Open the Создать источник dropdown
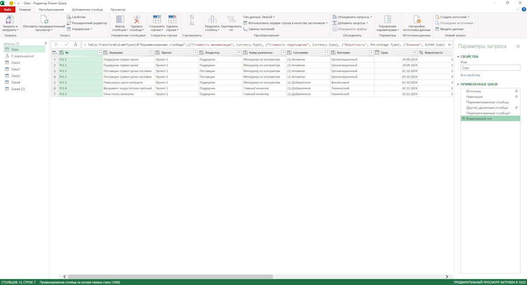The height and width of the screenshot is (285, 527). click(452, 17)
